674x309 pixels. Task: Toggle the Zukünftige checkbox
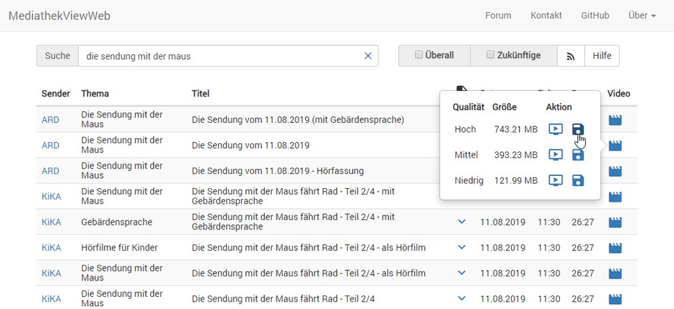click(x=490, y=55)
